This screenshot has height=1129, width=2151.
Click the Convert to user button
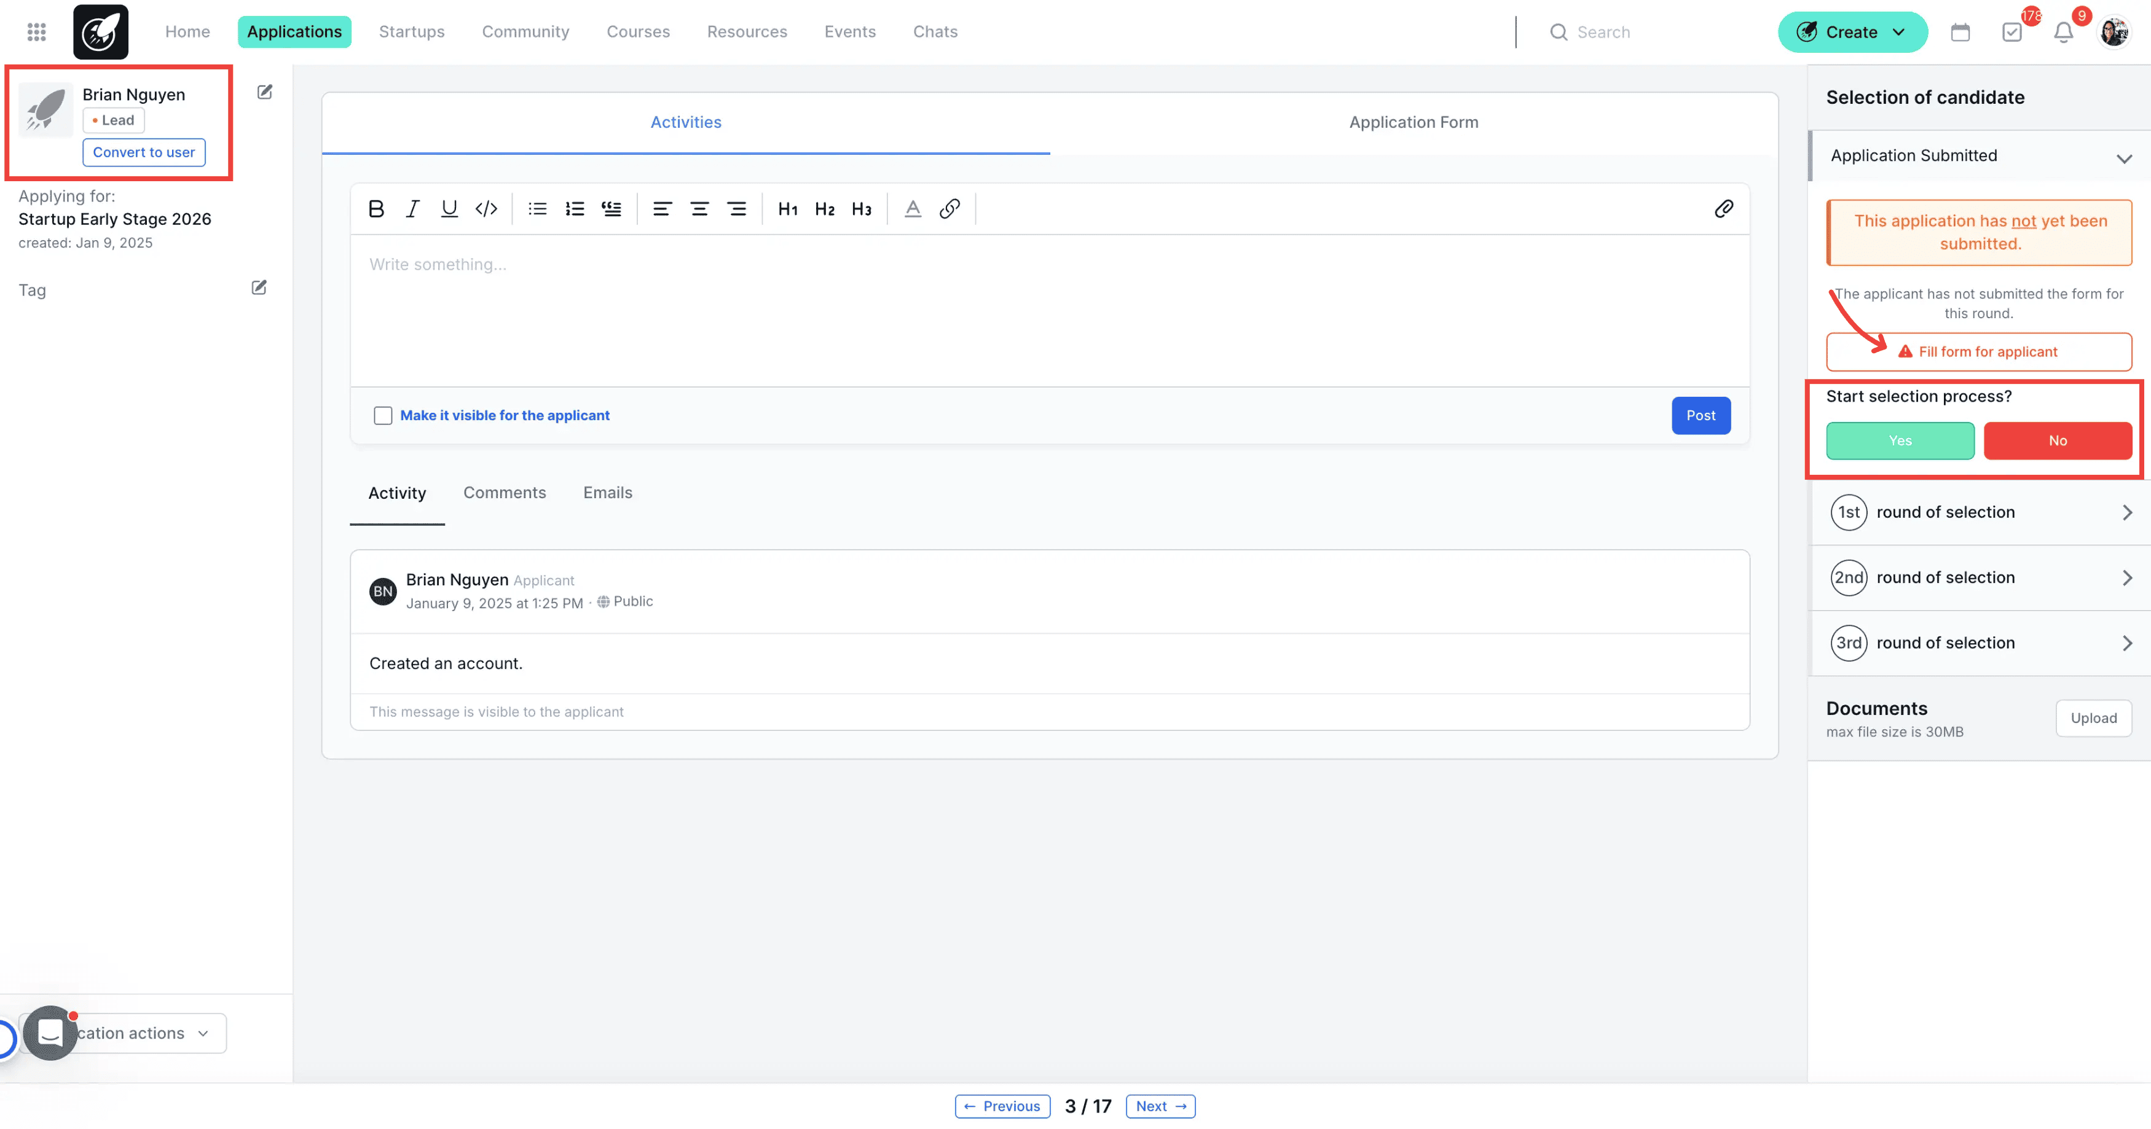point(143,152)
